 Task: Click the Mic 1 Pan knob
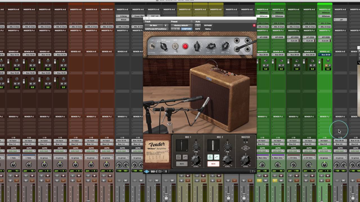point(196,147)
